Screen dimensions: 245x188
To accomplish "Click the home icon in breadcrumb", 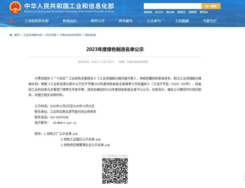I will pos(11,35).
